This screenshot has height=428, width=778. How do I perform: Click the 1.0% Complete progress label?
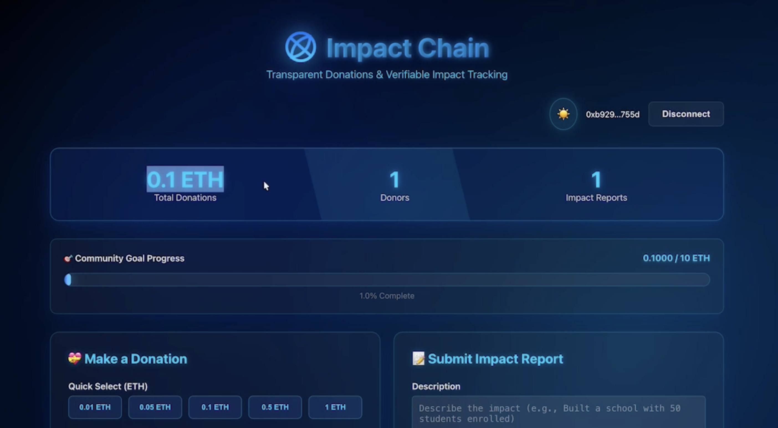(x=387, y=295)
